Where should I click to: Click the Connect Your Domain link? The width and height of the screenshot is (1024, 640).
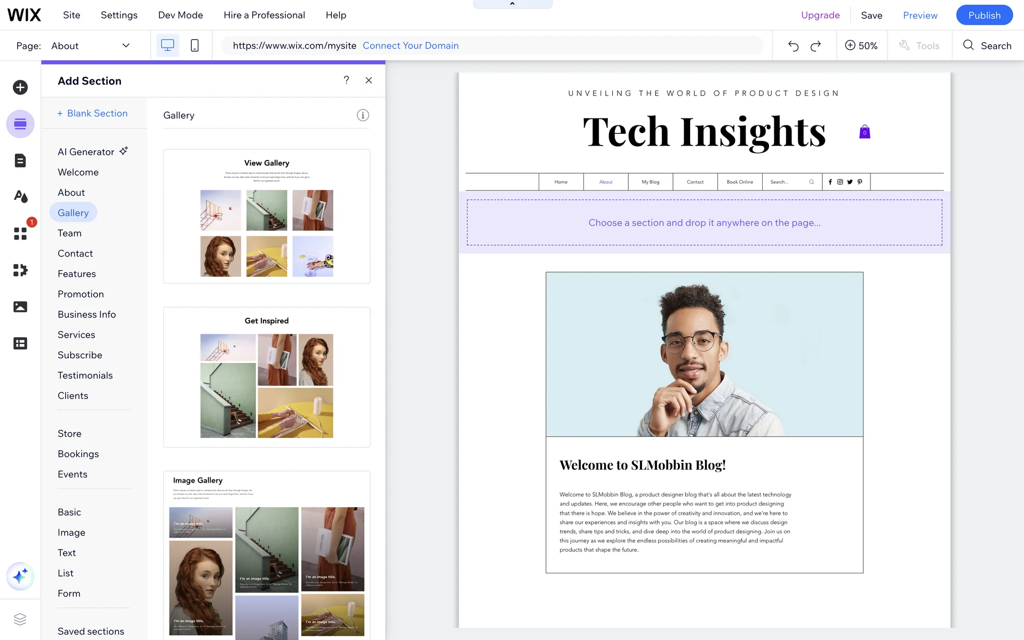click(410, 45)
